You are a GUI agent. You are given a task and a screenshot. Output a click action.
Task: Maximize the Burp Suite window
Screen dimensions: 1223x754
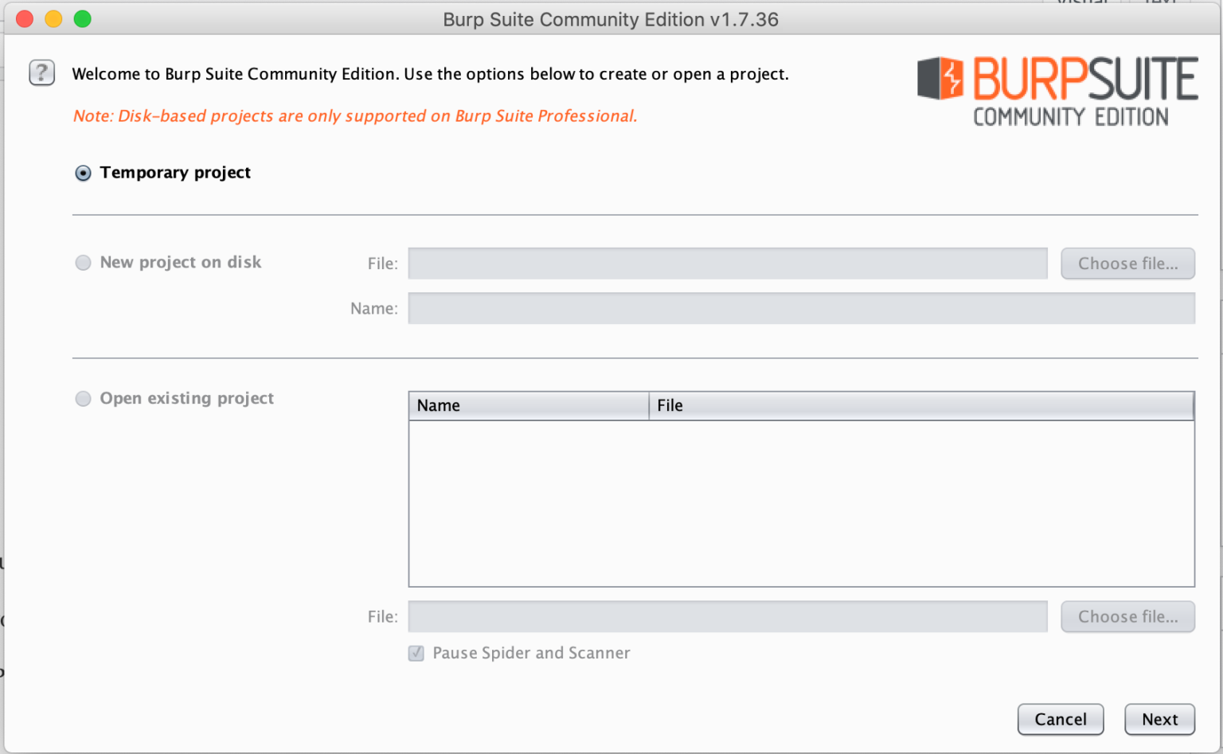coord(83,19)
